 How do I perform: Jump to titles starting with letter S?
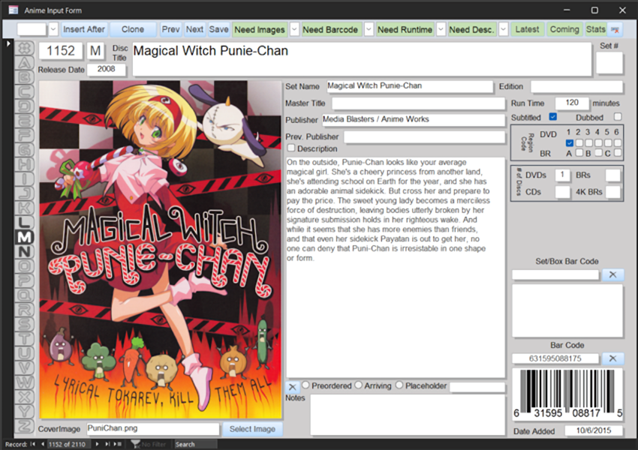(x=25, y=324)
